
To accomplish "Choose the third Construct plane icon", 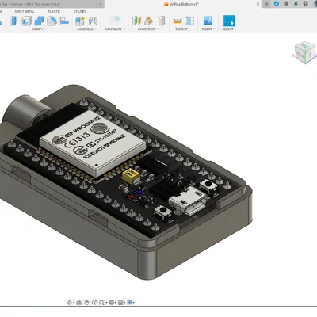I will [161, 21].
